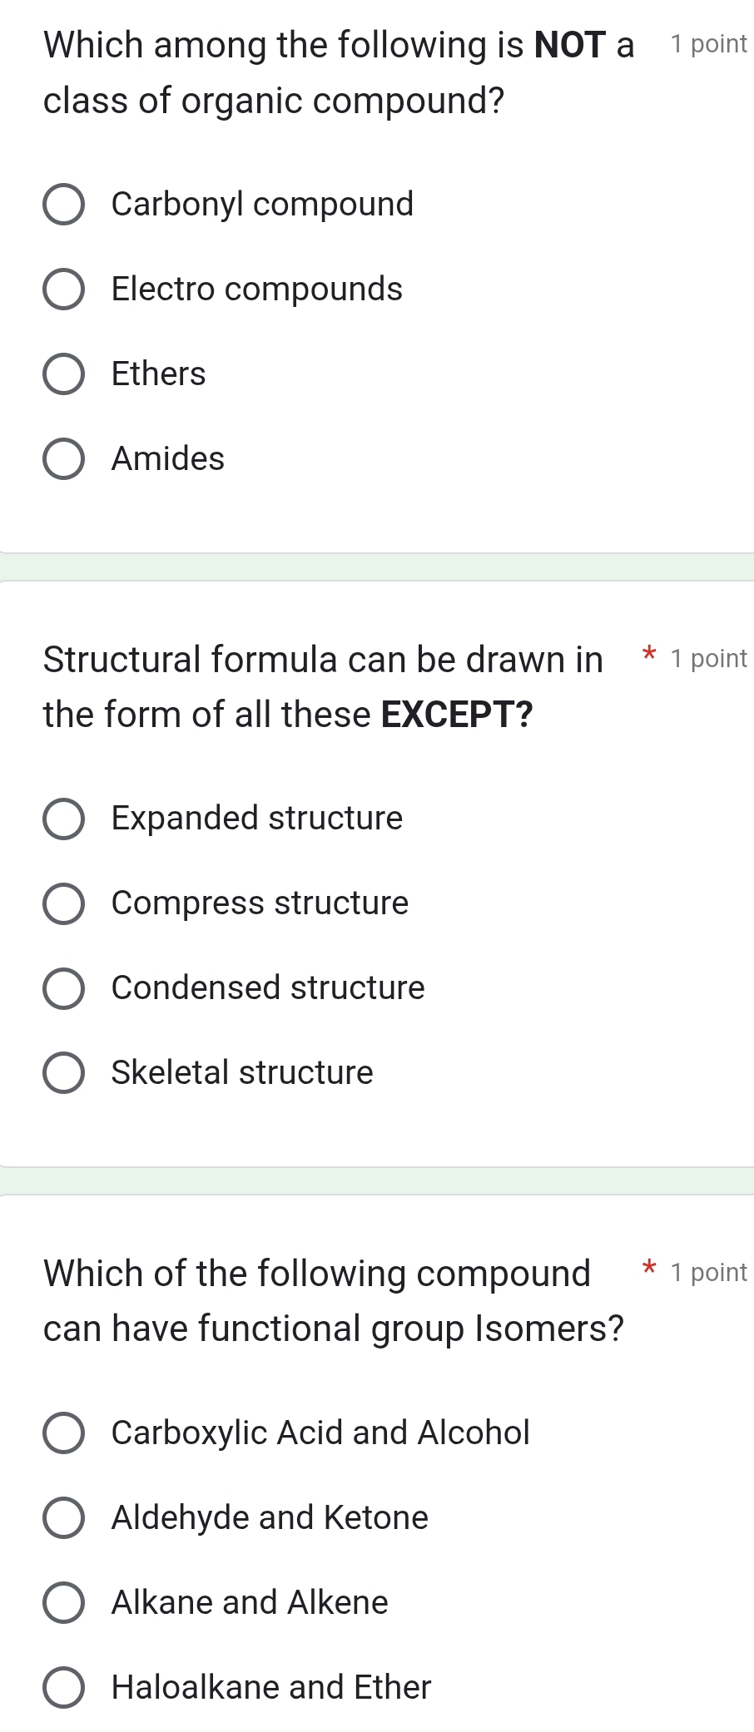Viewport: 754px width, 1732px height.
Task: Click the Aldehyde and Ketone label text
Action: click(270, 1517)
